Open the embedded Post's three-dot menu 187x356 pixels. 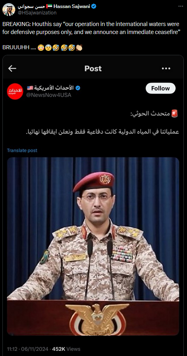pyautogui.click(x=166, y=68)
